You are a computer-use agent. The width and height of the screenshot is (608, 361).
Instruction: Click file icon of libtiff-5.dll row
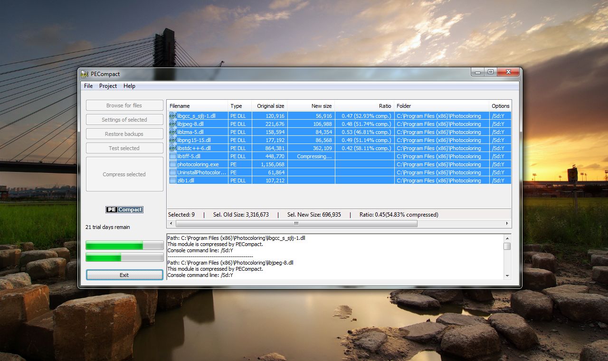point(173,156)
